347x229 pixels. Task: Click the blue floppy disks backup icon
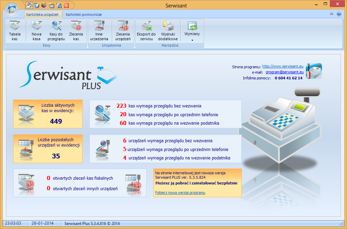pyautogui.click(x=37, y=5)
